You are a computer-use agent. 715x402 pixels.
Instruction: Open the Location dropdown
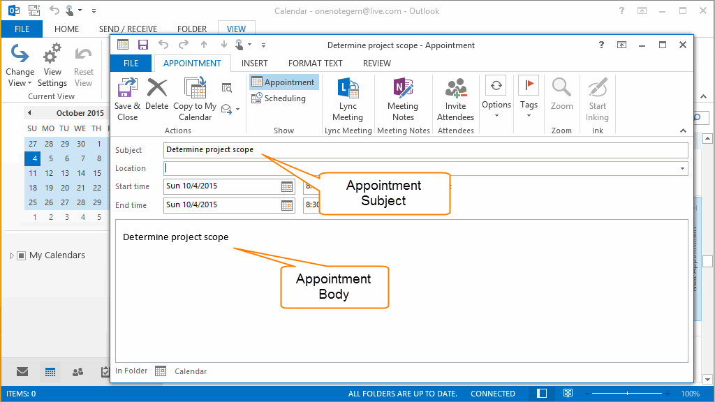(682, 168)
